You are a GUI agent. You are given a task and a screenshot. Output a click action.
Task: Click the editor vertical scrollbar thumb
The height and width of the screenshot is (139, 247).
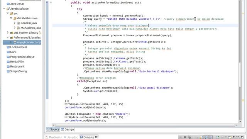coord(240,74)
